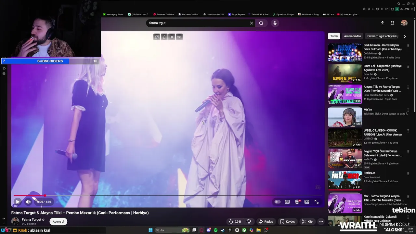Click the Paylaş share button

point(266,222)
